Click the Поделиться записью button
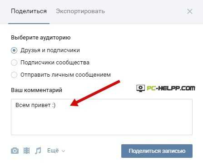Image resolution: width=203 pixels, height=166 pixels. click(157, 151)
